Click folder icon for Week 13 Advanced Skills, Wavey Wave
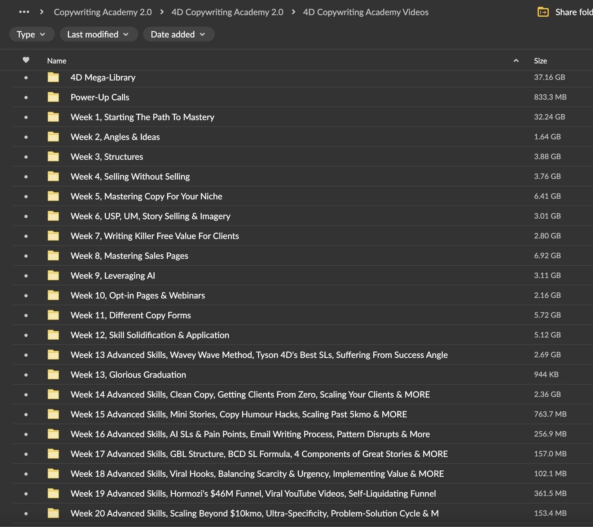 pos(53,355)
